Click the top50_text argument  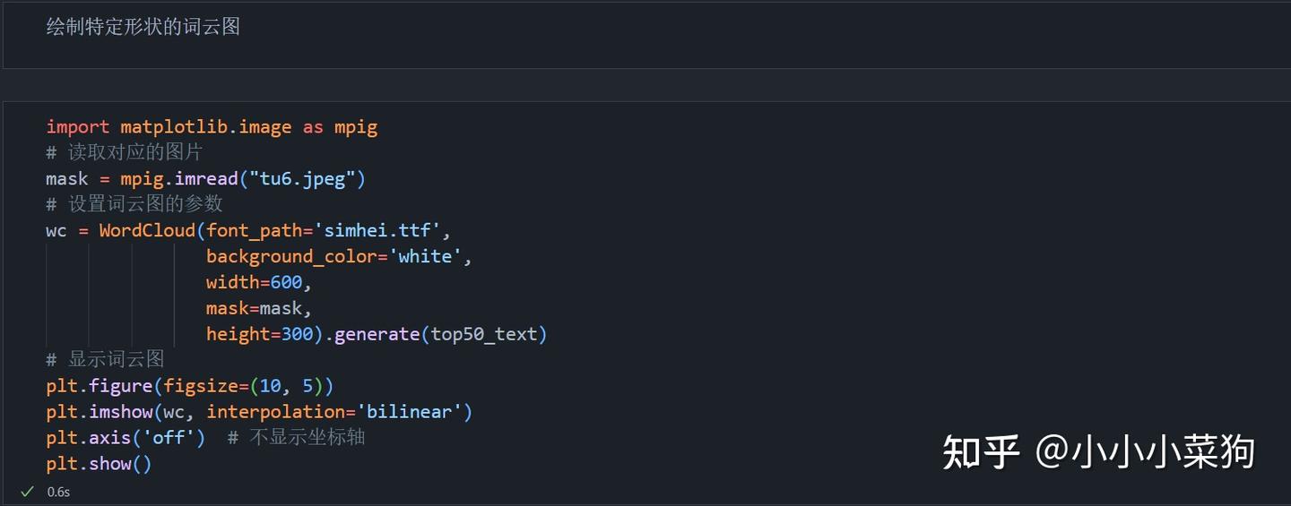click(484, 335)
